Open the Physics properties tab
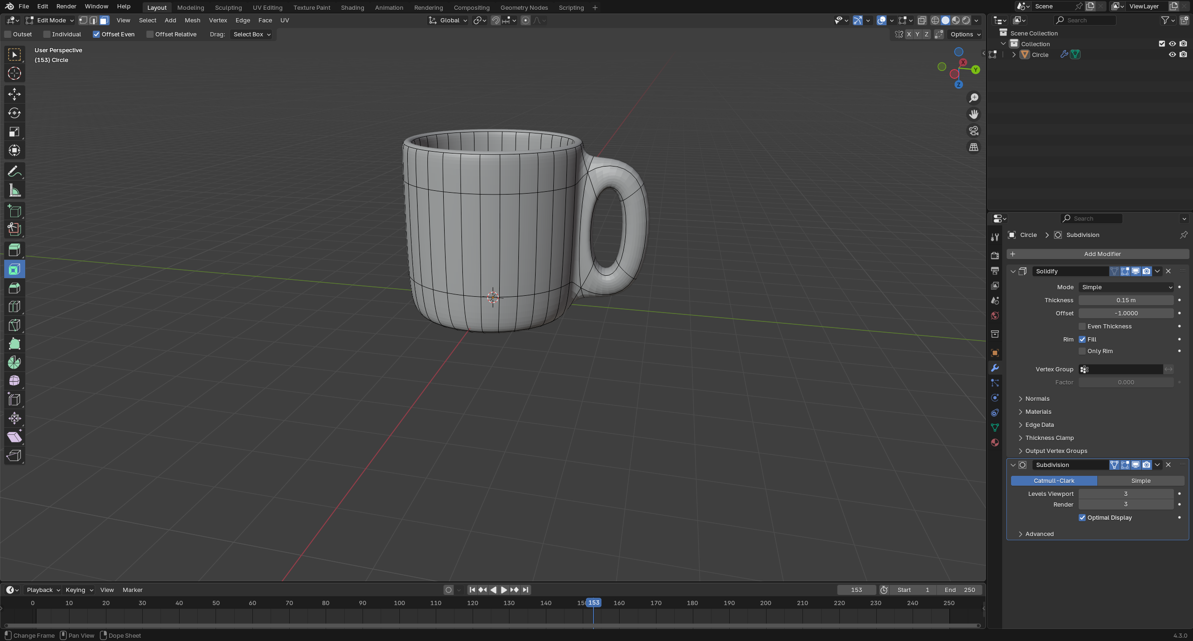 pos(995,397)
